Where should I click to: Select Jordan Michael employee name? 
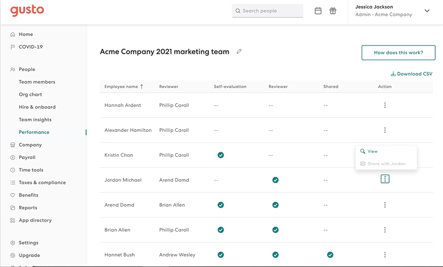123,180
